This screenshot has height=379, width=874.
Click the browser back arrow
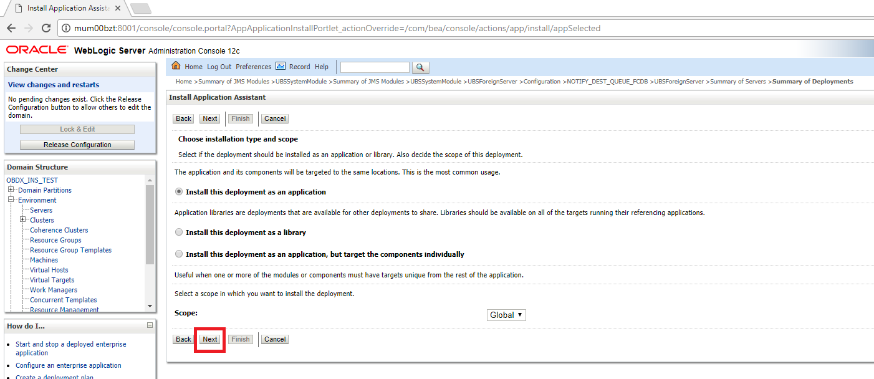(11, 28)
